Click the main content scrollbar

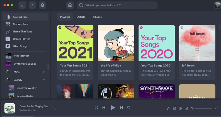pyautogui.click(x=220, y=27)
